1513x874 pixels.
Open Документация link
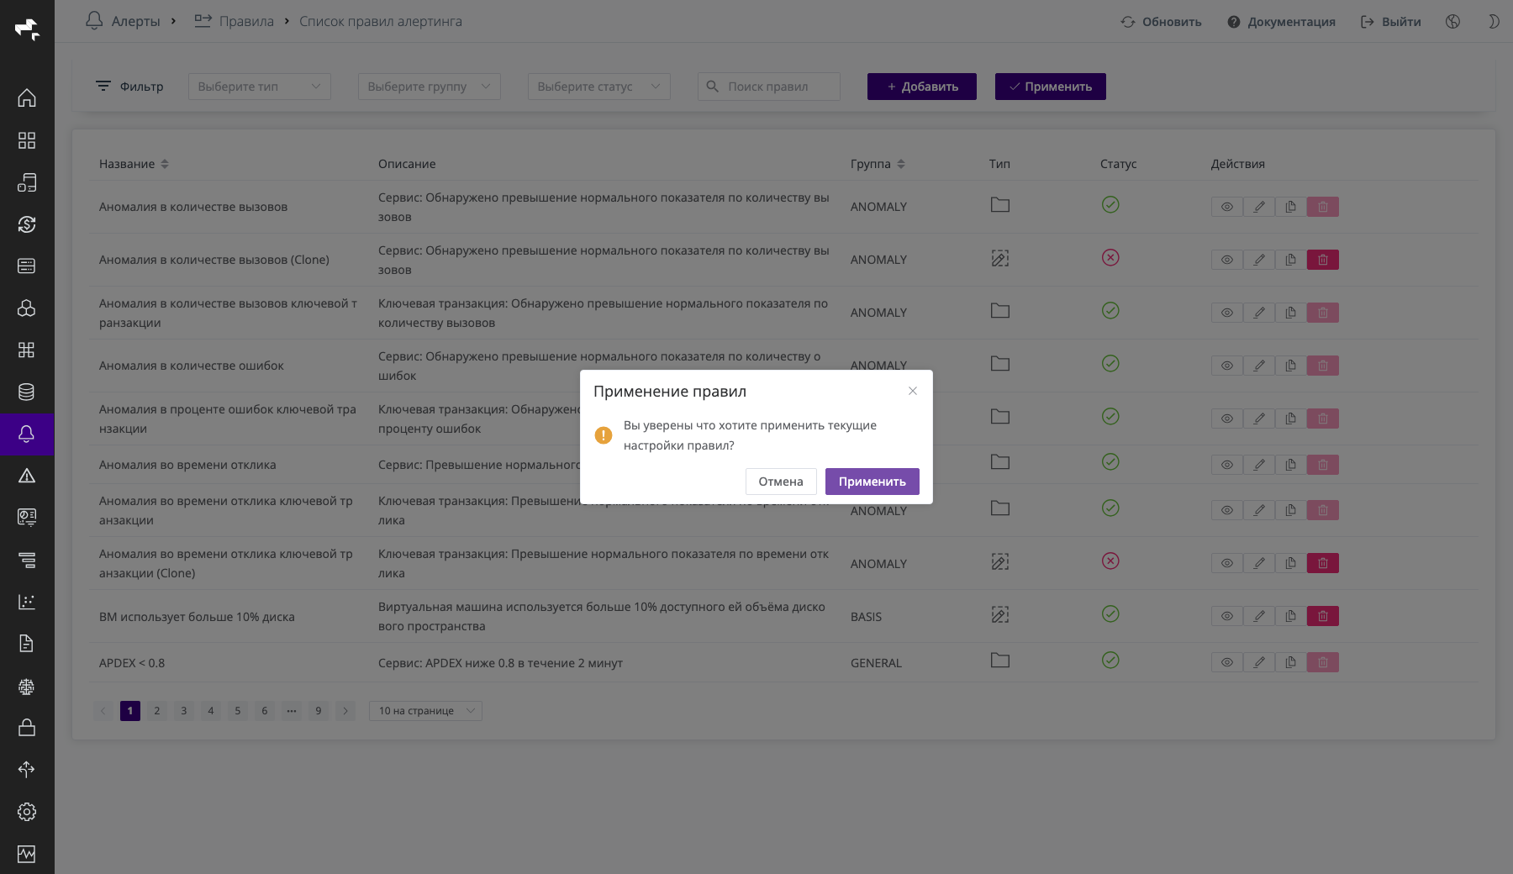[1281, 22]
